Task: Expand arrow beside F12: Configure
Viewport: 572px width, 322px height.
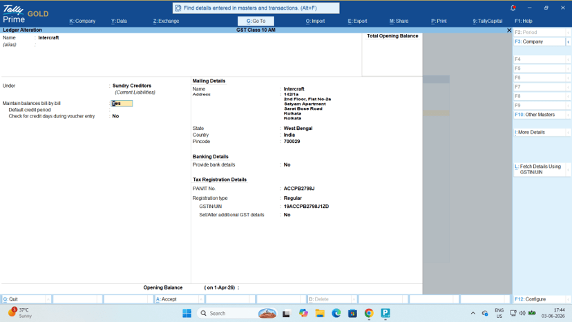Action: tap(568, 299)
